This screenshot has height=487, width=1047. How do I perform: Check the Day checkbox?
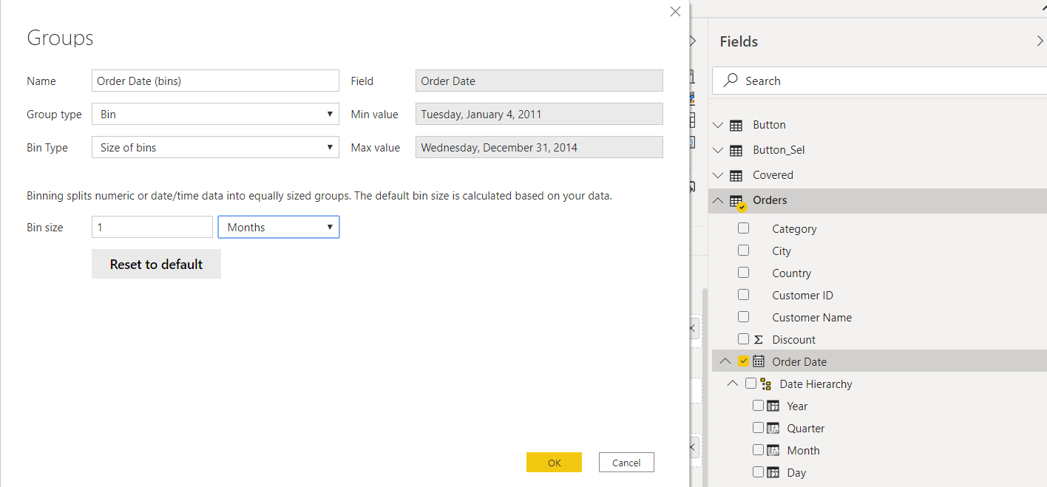[x=758, y=472]
